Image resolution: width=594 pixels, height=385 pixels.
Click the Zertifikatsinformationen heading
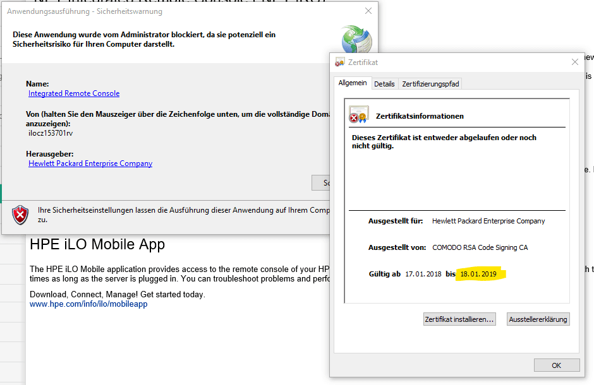pos(420,116)
